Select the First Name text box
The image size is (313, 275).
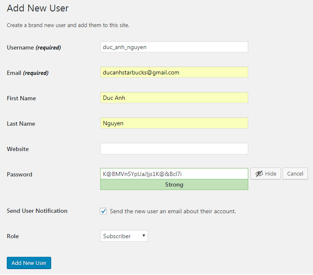tap(174, 98)
